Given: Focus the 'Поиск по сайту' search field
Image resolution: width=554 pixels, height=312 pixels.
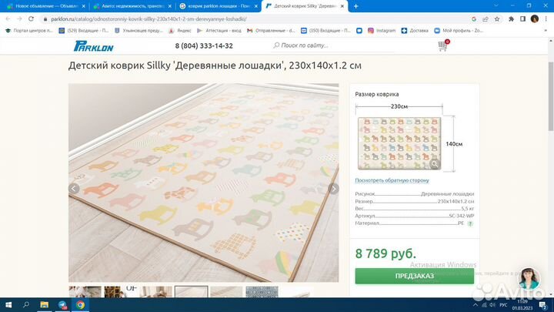Looking at the screenshot, I should (x=333, y=45).
